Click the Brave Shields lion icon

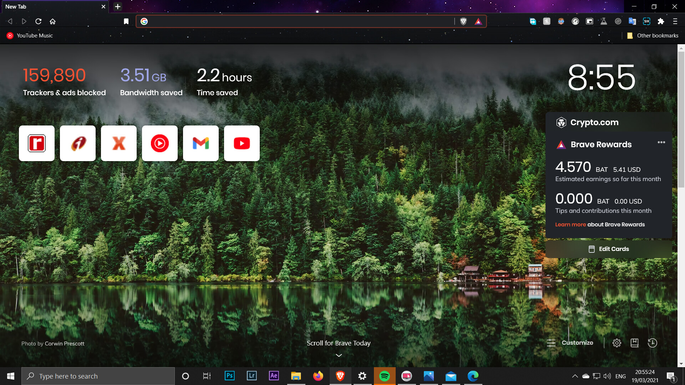pos(463,21)
